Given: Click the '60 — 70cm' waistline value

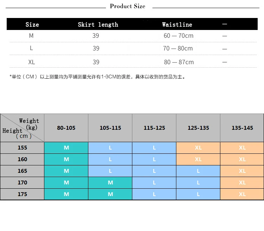Looking at the screenshot, I should [178, 36].
